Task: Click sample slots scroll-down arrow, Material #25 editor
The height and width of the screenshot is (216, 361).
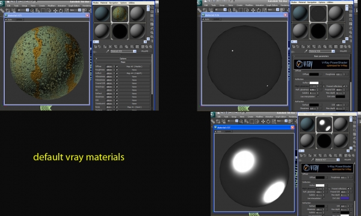Action: tap(148, 38)
